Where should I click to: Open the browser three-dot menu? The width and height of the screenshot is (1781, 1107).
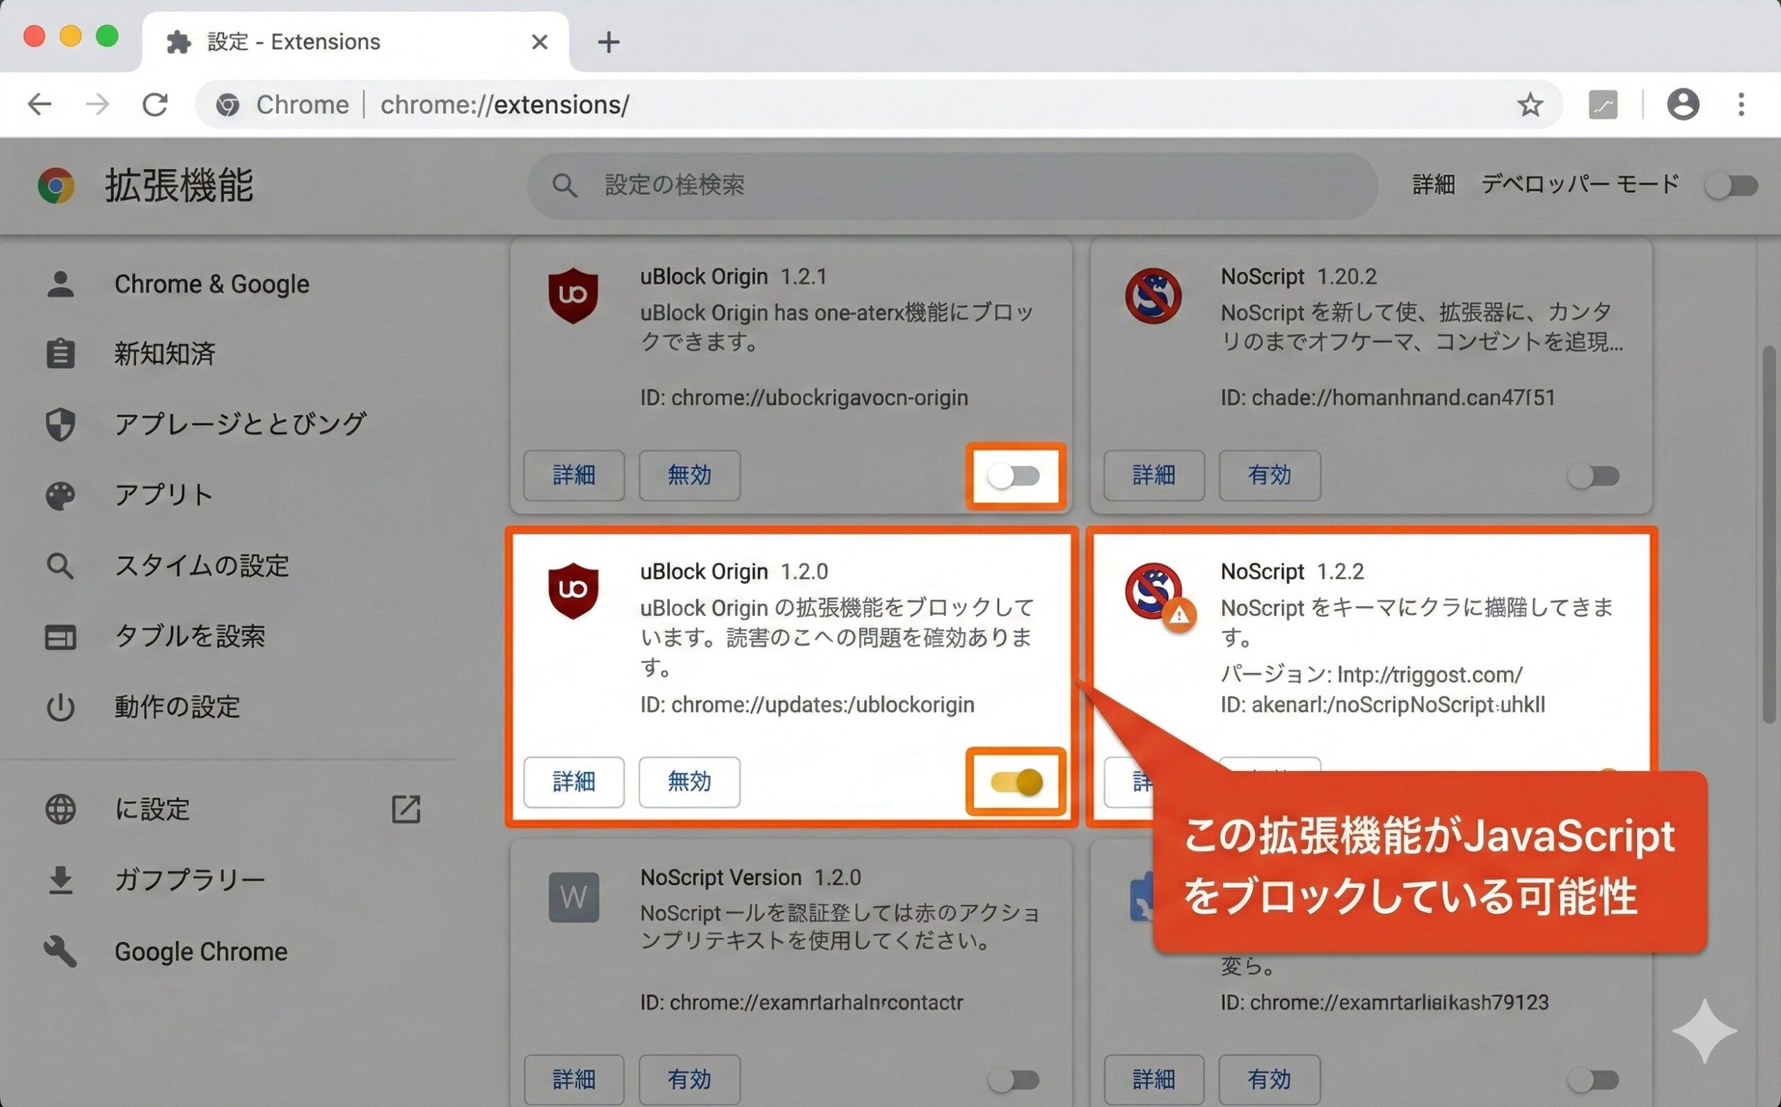pyautogui.click(x=1741, y=104)
